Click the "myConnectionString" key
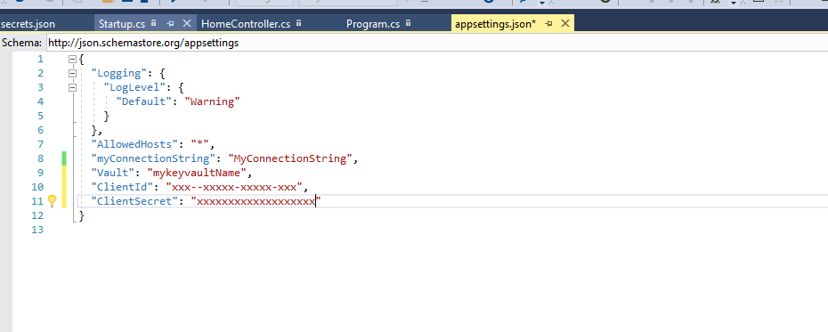This screenshot has height=332, width=828. pos(153,158)
